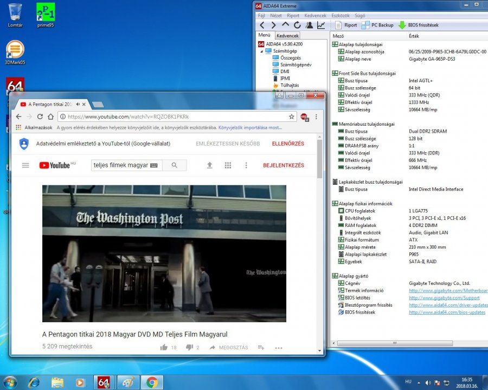The image size is (488, 390).
Task: Open Chrome's three-dot main menu
Action: 316,116
